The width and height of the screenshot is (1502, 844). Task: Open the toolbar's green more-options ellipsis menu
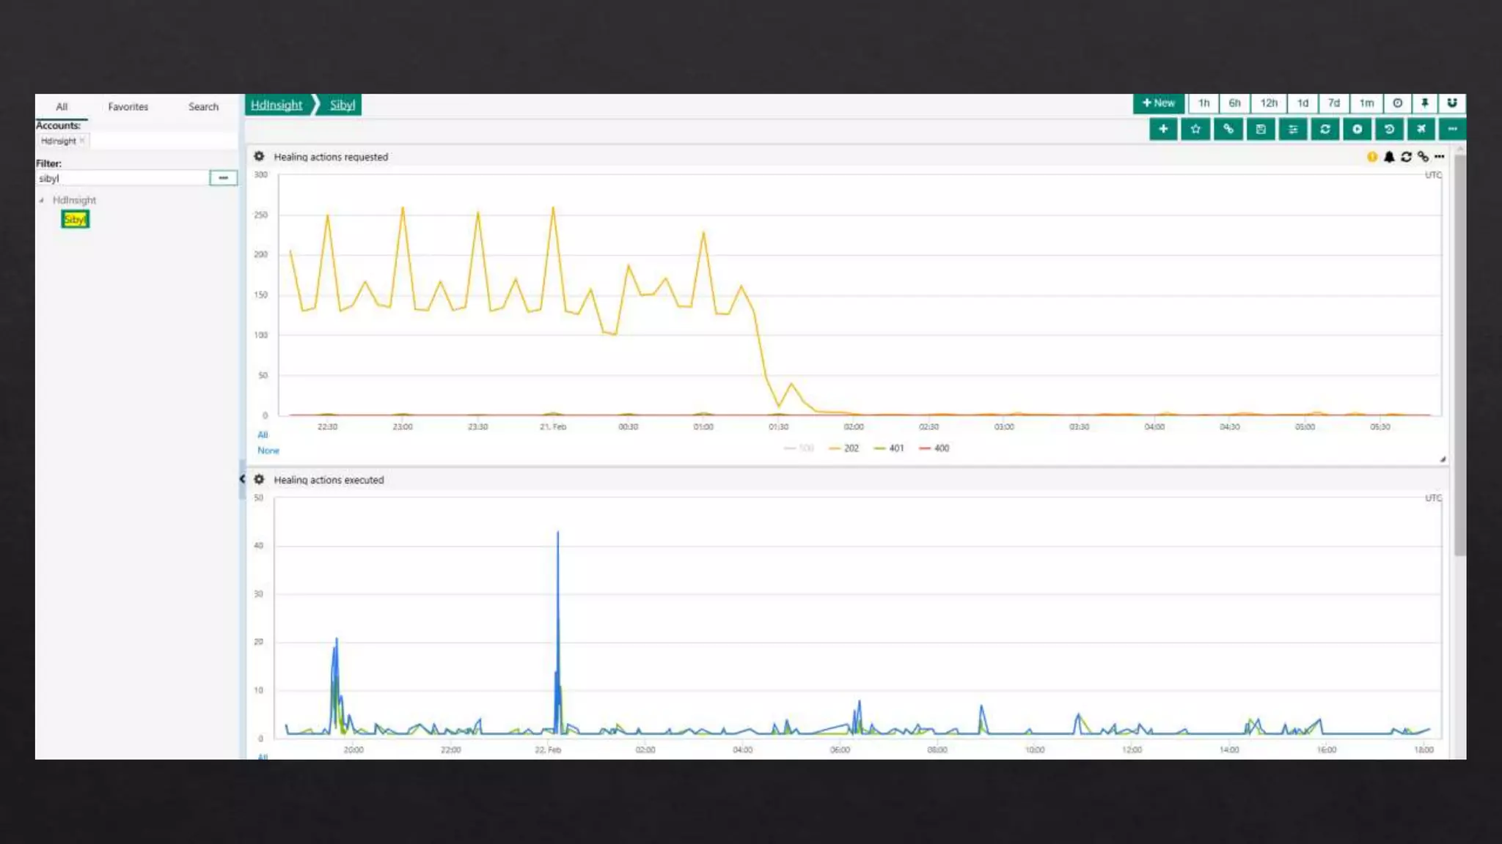pos(1452,130)
